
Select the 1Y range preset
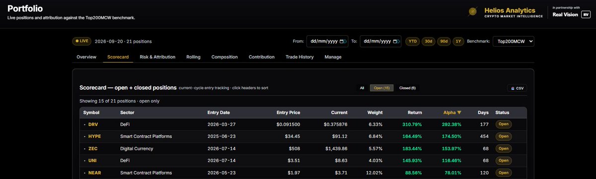458,41
